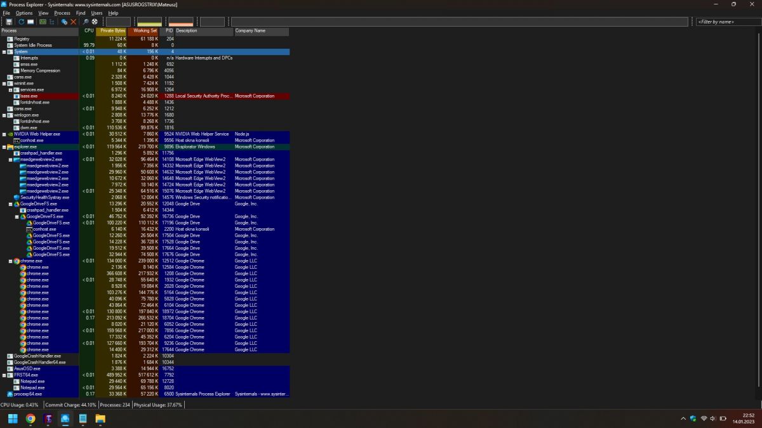Click the msedgewebview2.exe icon of PID 14108

pyautogui.click(x=17, y=159)
